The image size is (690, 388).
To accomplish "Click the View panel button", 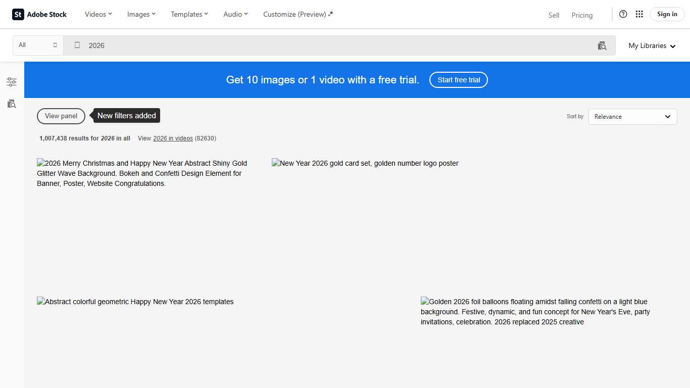I will [61, 116].
